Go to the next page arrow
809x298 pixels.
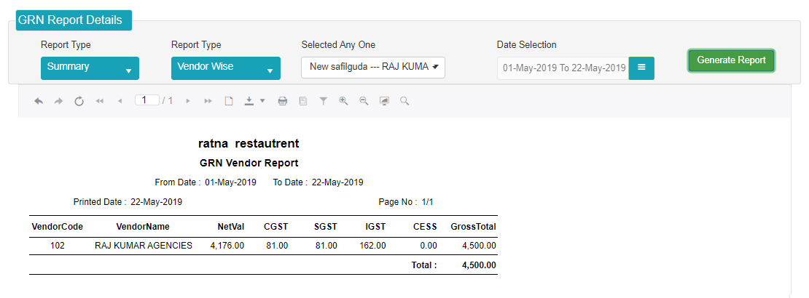pyautogui.click(x=188, y=101)
